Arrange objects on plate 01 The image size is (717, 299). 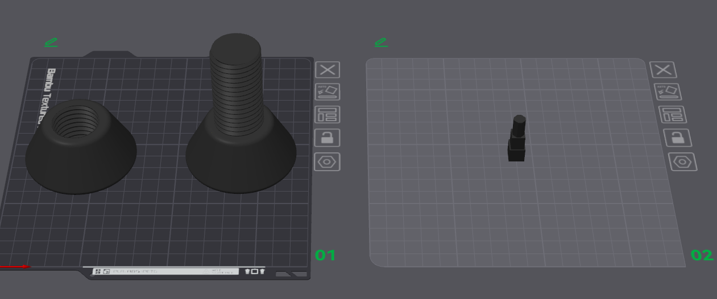pos(328,114)
